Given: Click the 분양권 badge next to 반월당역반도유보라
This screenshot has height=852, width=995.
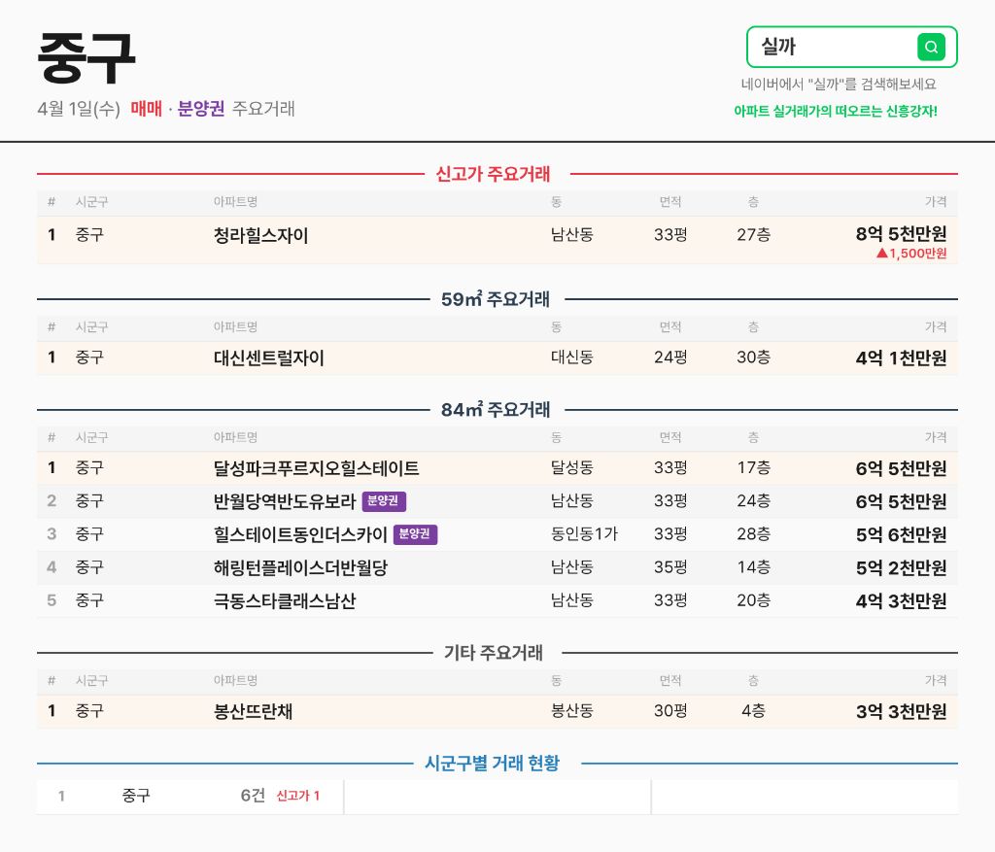Looking at the screenshot, I should click(x=384, y=501).
